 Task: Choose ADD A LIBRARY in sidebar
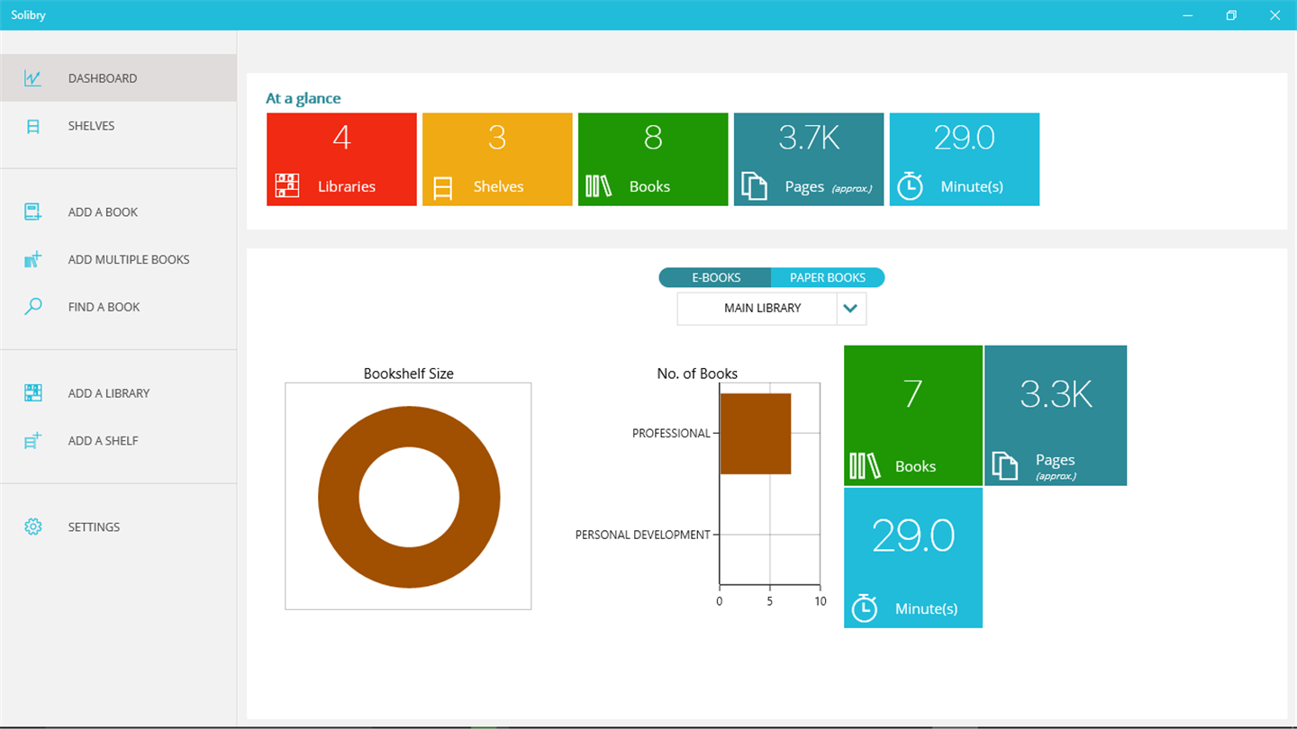[118, 393]
